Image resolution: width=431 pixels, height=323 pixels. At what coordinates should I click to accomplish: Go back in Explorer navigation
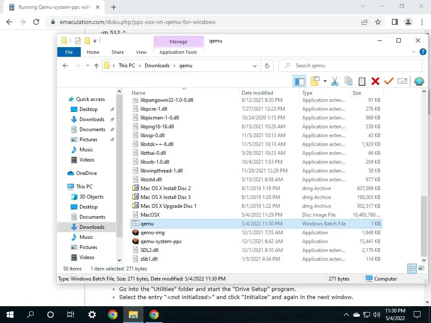pos(65,66)
